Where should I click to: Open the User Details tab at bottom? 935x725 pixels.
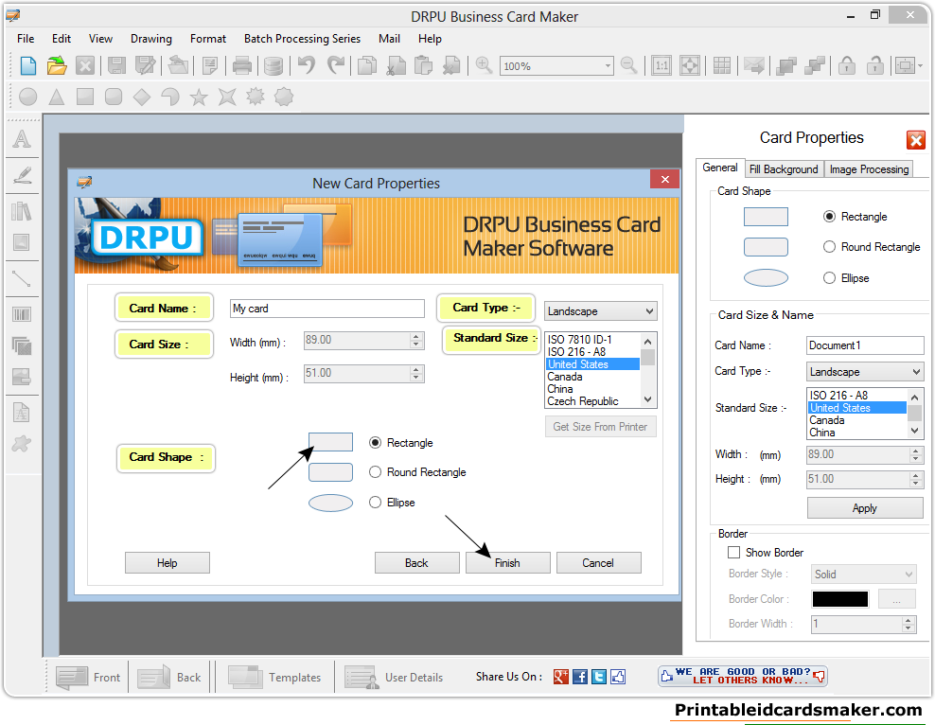coord(394,678)
